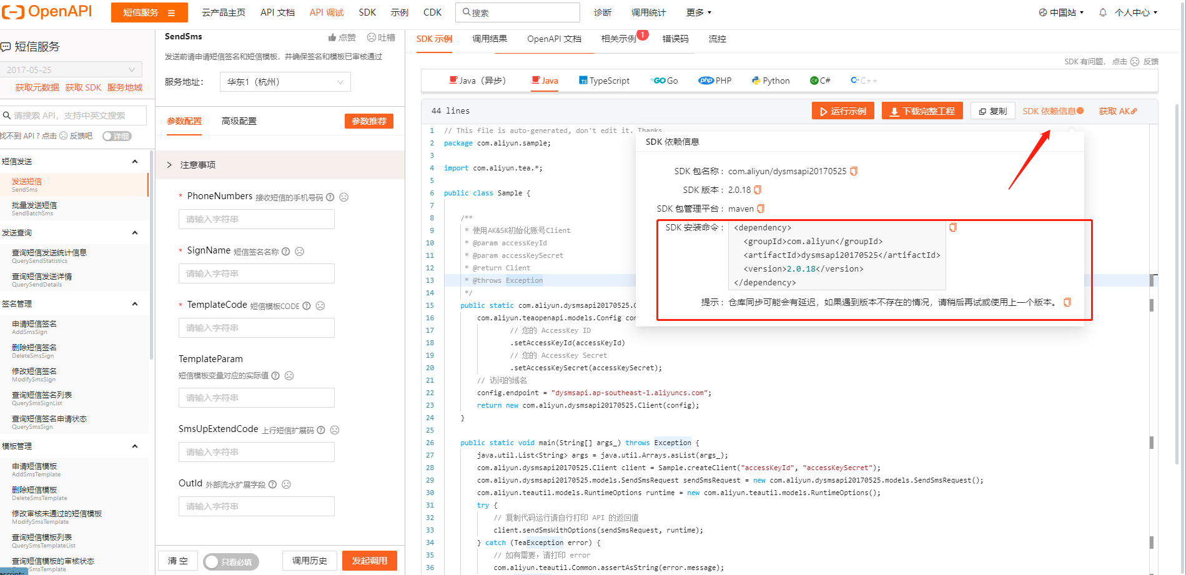
Task: Expand the 注意事项 section
Action: 280,165
